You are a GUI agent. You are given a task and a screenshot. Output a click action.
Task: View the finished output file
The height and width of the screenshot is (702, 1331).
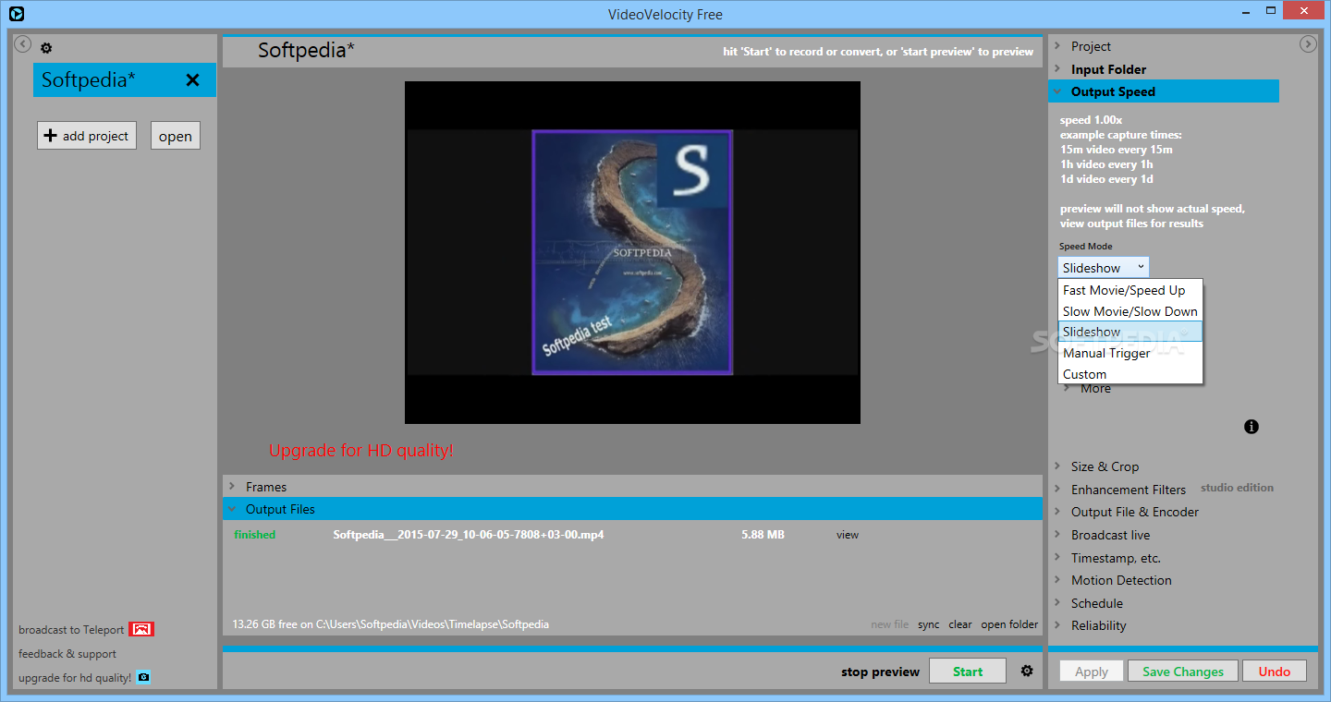coord(848,535)
